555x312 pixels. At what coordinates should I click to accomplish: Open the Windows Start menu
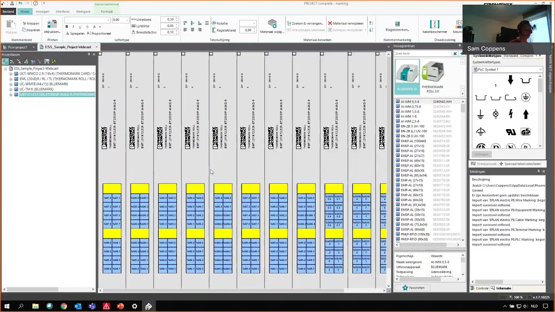(7, 306)
